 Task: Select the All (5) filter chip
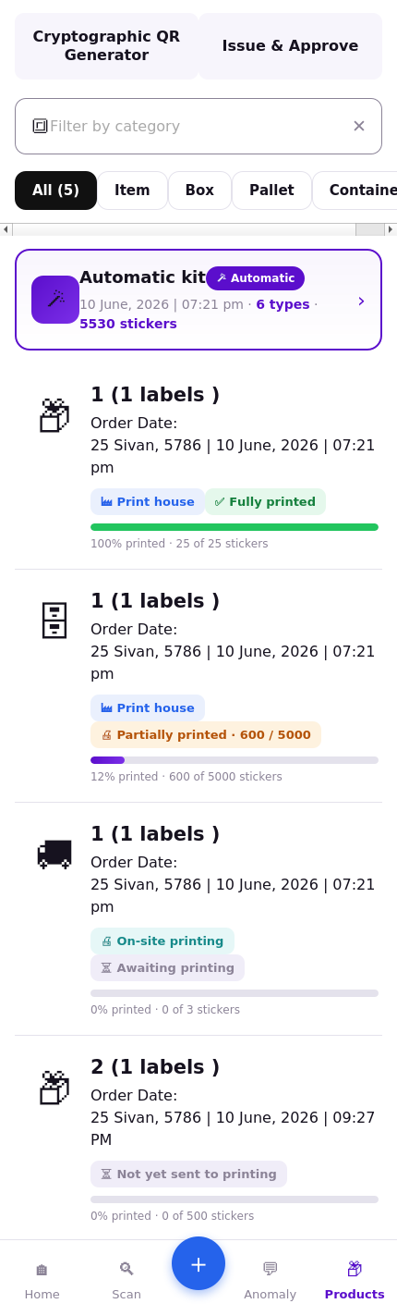tap(55, 191)
